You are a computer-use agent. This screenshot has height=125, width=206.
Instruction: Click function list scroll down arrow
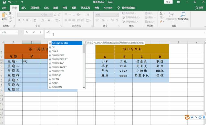click(x=84, y=88)
